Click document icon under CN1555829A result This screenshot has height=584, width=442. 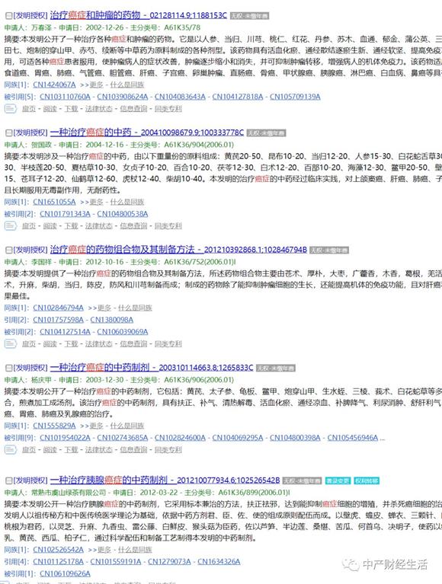click(x=10, y=449)
